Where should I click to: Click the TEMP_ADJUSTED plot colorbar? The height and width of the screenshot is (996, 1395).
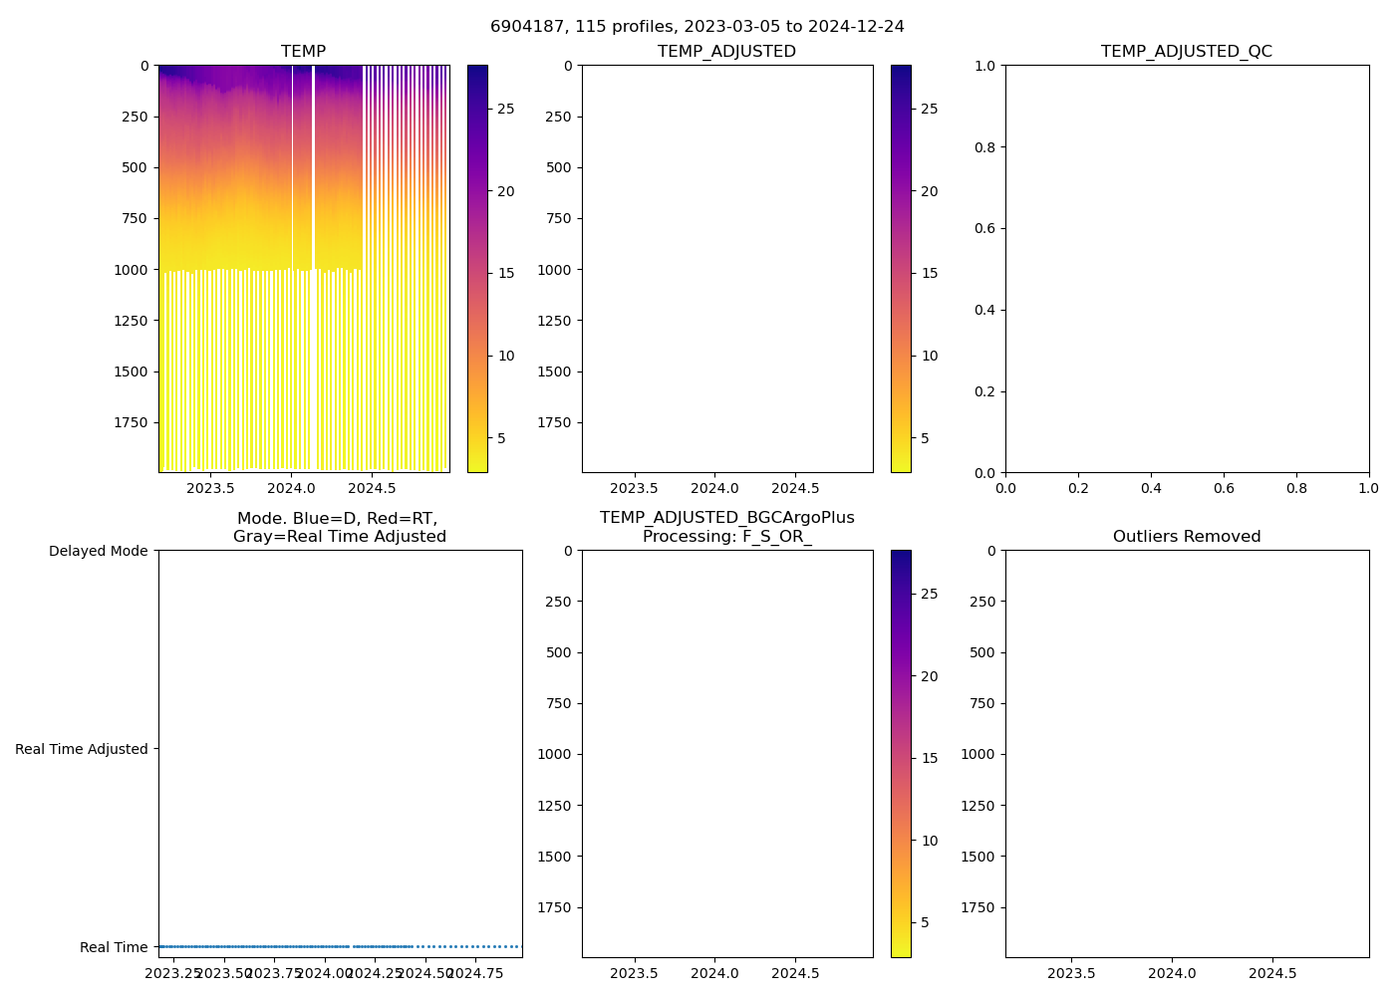[901, 269]
